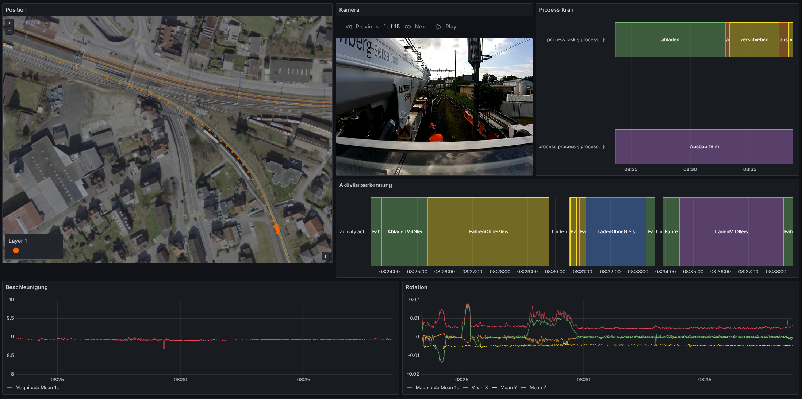This screenshot has height=399, width=802.
Task: Click the camera image of the train
Action: tap(434, 106)
